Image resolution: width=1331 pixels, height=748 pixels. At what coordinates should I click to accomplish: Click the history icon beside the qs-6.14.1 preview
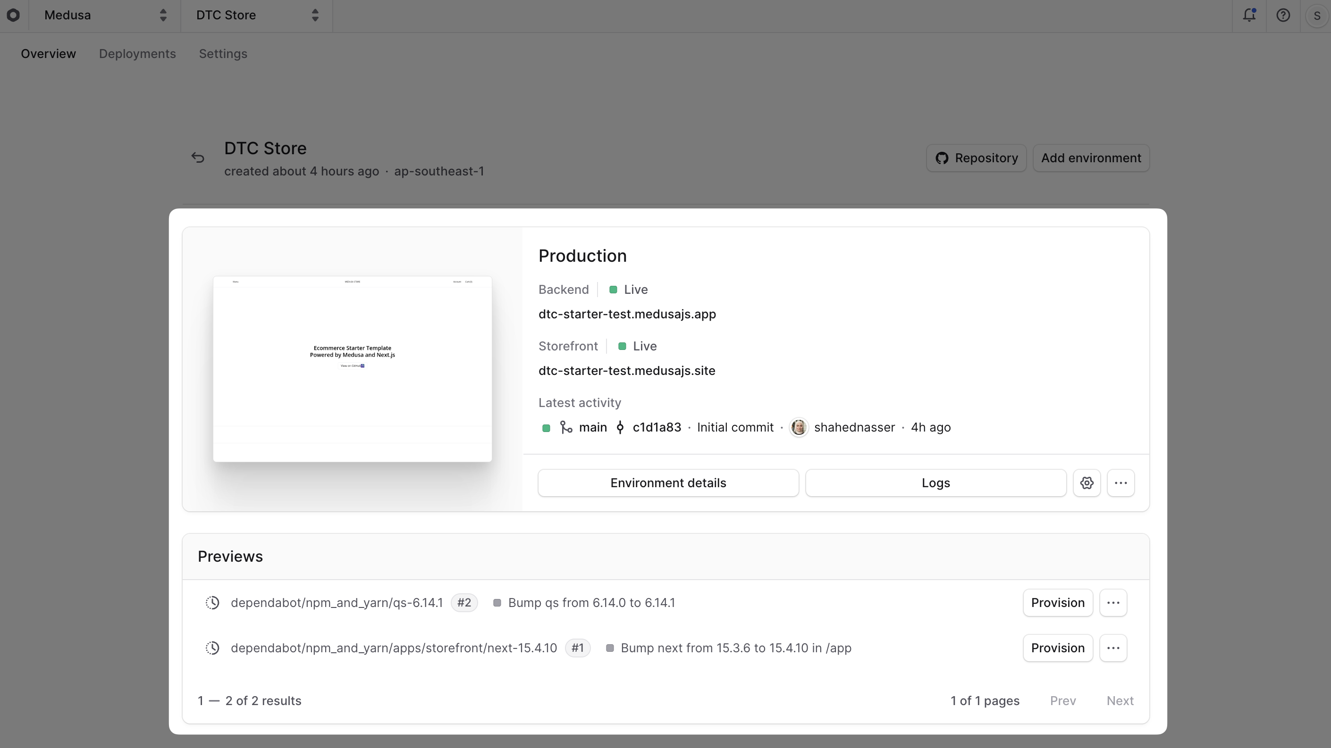pyautogui.click(x=212, y=602)
